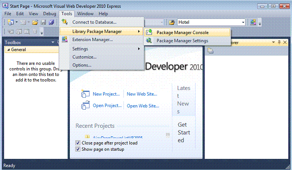Open the Hotel find combo box dropdown

(243, 22)
